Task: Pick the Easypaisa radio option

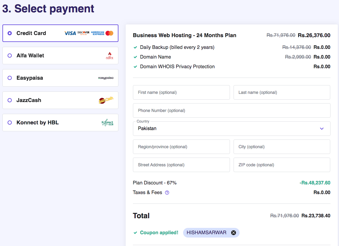Action: pyautogui.click(x=10, y=78)
